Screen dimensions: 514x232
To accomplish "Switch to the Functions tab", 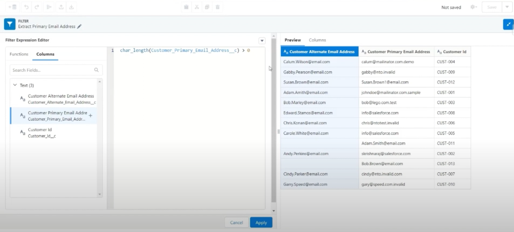I will (19, 54).
